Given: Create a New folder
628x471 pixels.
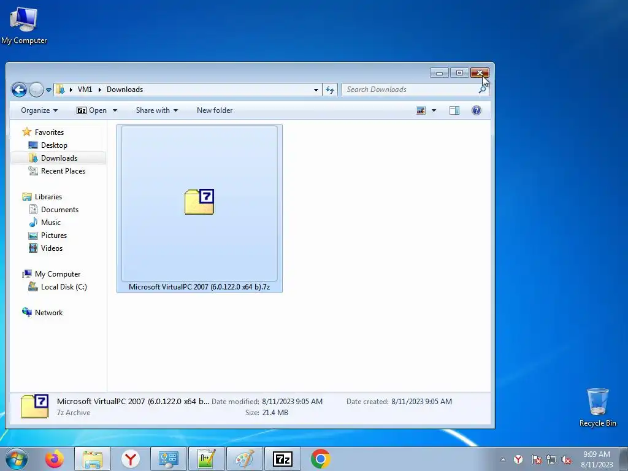Looking at the screenshot, I should click(214, 110).
